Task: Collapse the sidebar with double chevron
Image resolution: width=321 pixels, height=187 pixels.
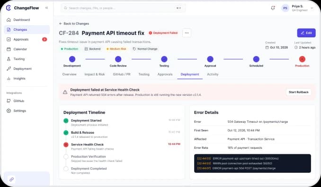Action: click(46, 8)
